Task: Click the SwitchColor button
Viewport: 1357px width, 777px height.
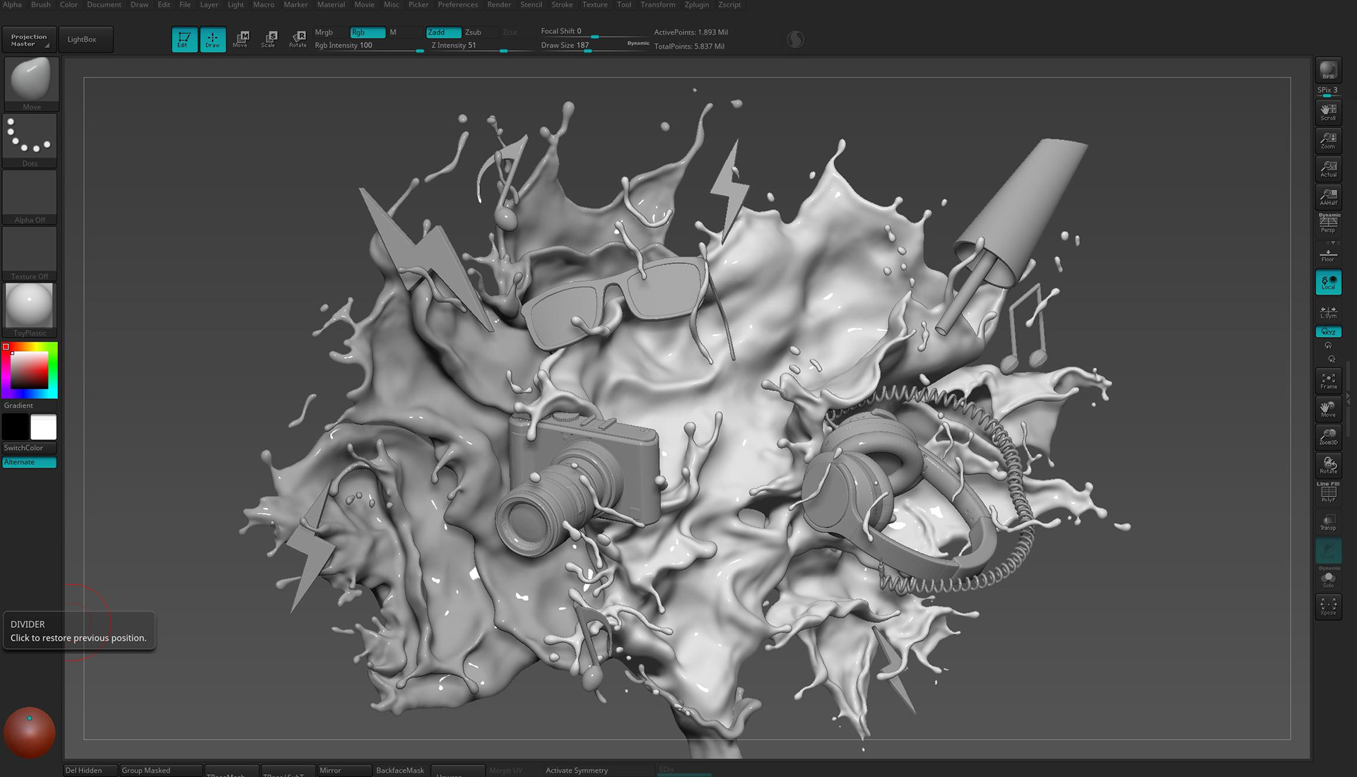Action: (29, 448)
